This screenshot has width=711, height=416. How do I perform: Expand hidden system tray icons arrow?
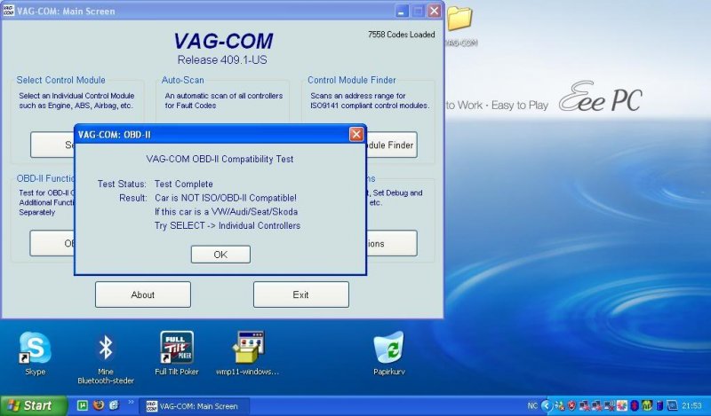[547, 405]
